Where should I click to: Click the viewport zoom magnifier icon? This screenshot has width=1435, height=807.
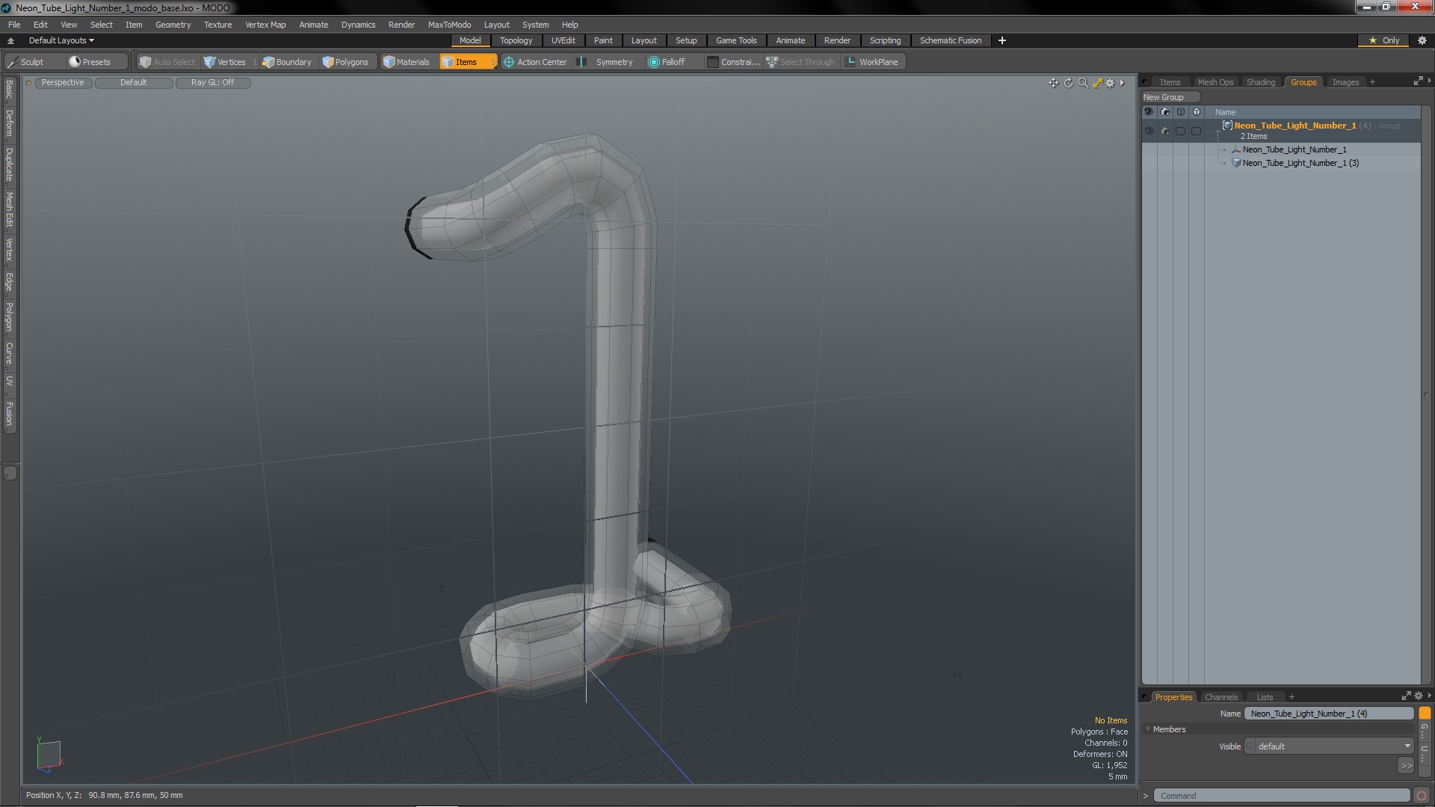coord(1083,83)
